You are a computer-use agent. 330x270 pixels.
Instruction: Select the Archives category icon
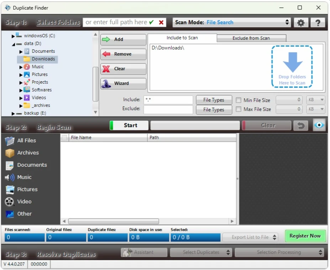pyautogui.click(x=10, y=153)
